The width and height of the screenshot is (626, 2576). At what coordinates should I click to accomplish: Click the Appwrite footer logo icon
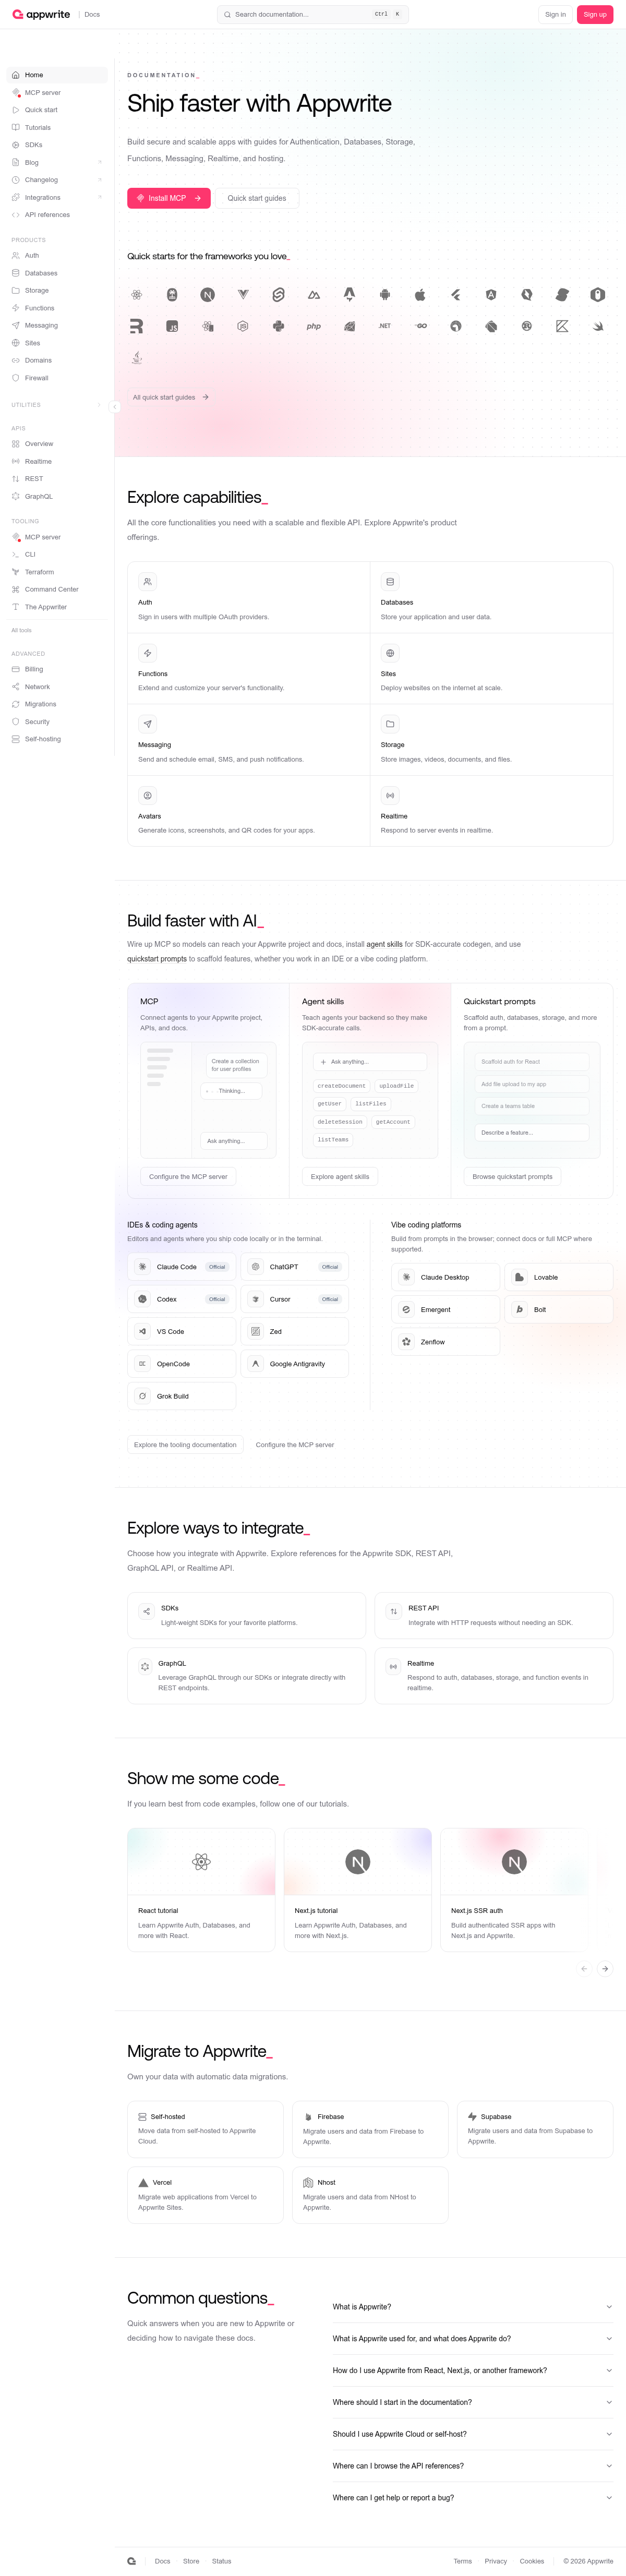pos(132,2561)
